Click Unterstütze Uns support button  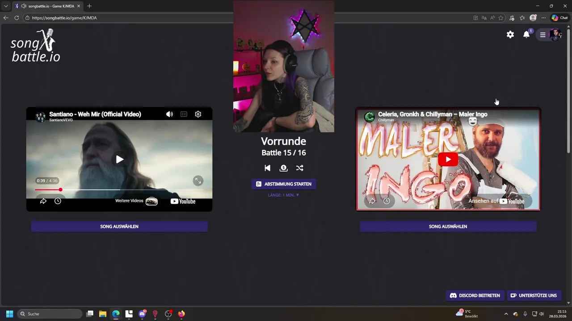(x=534, y=296)
